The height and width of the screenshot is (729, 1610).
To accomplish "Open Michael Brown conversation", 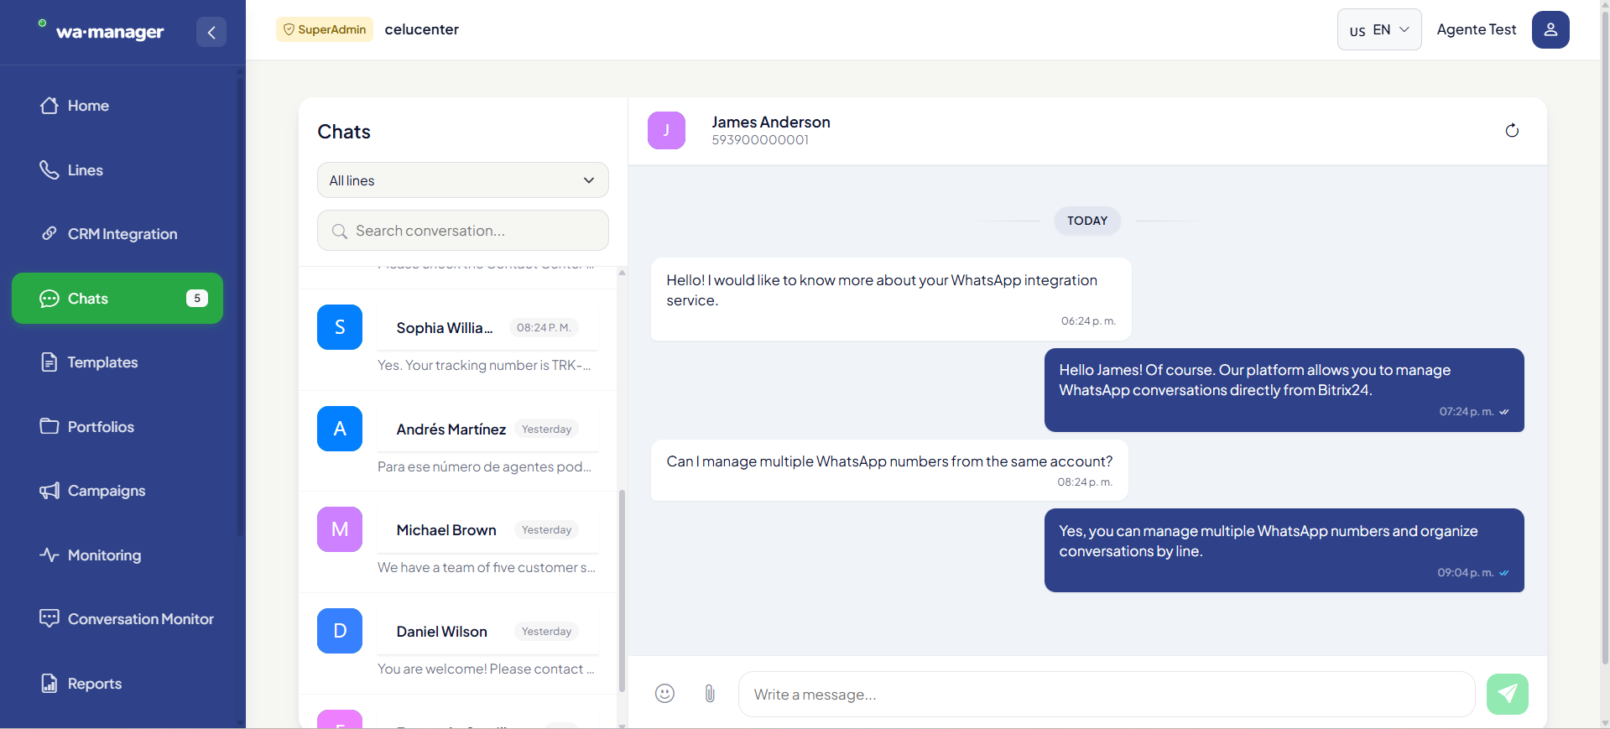I will click(x=458, y=543).
